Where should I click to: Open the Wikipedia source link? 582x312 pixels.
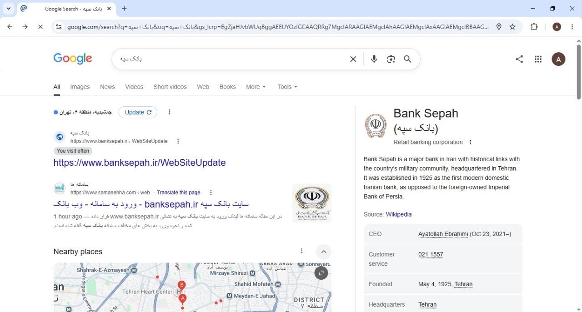(x=399, y=214)
